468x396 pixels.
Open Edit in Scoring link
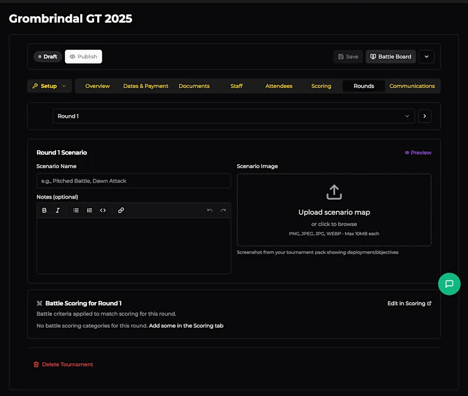(x=409, y=303)
